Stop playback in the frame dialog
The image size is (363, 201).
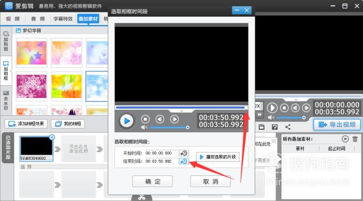[145, 119]
